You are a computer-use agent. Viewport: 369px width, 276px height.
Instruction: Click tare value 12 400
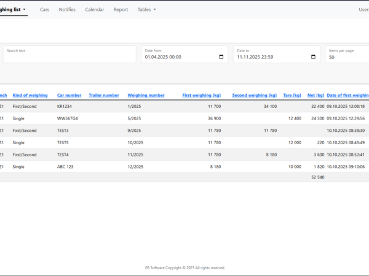[x=295, y=118]
